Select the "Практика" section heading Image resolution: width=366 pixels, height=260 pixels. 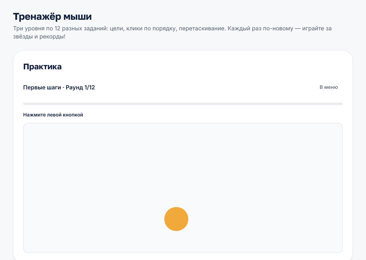tap(42, 67)
